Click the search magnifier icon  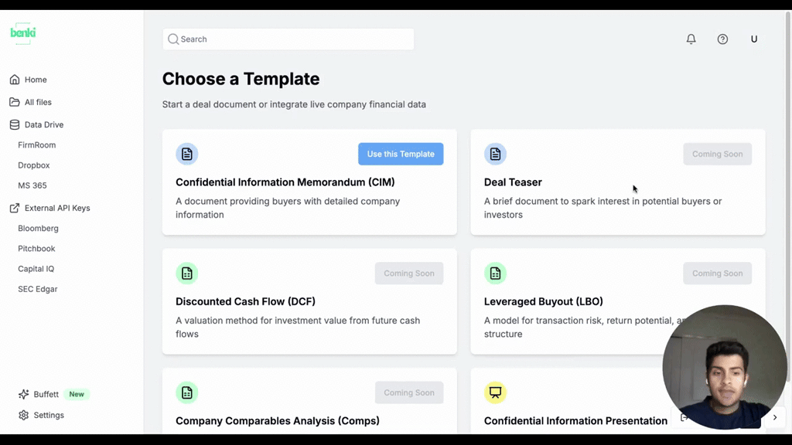coord(173,39)
